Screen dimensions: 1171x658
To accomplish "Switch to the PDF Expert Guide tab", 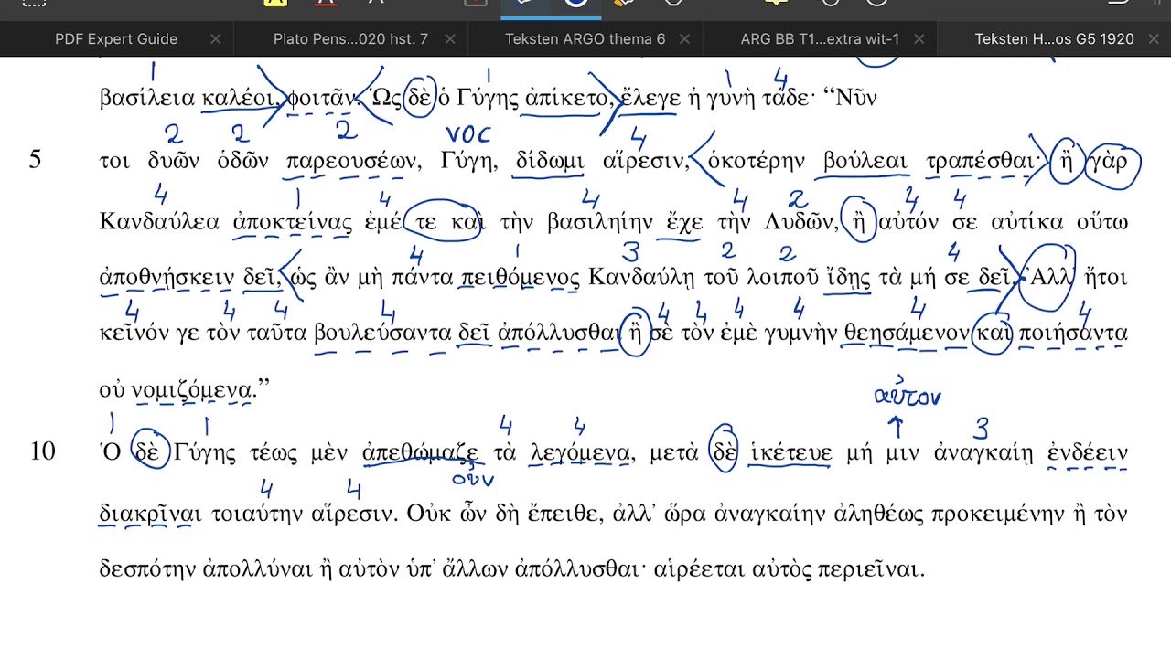I will tap(116, 39).
